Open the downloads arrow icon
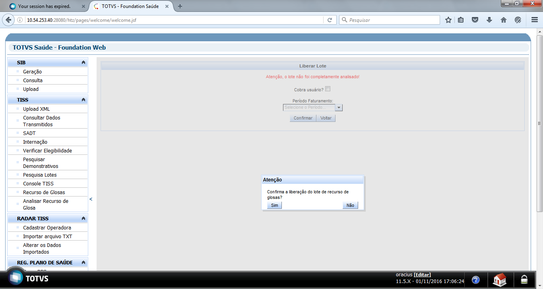The width and height of the screenshot is (543, 289). [x=489, y=20]
